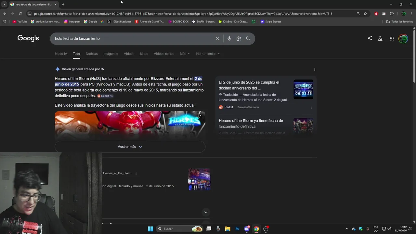Viewport: 416px width, 234px height.
Task: Switch to the 'Noticias' tab
Action: tap(92, 54)
